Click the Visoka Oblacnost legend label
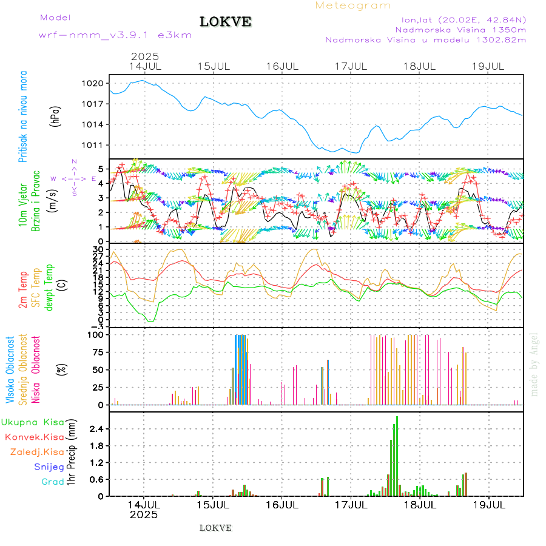546x546 pixels. (11, 370)
